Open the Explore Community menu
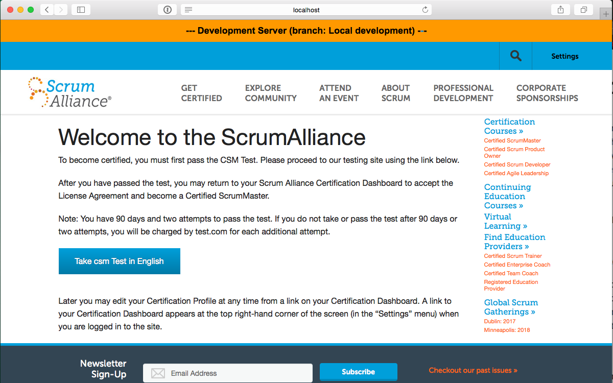This screenshot has width=613, height=383. pyautogui.click(x=271, y=93)
